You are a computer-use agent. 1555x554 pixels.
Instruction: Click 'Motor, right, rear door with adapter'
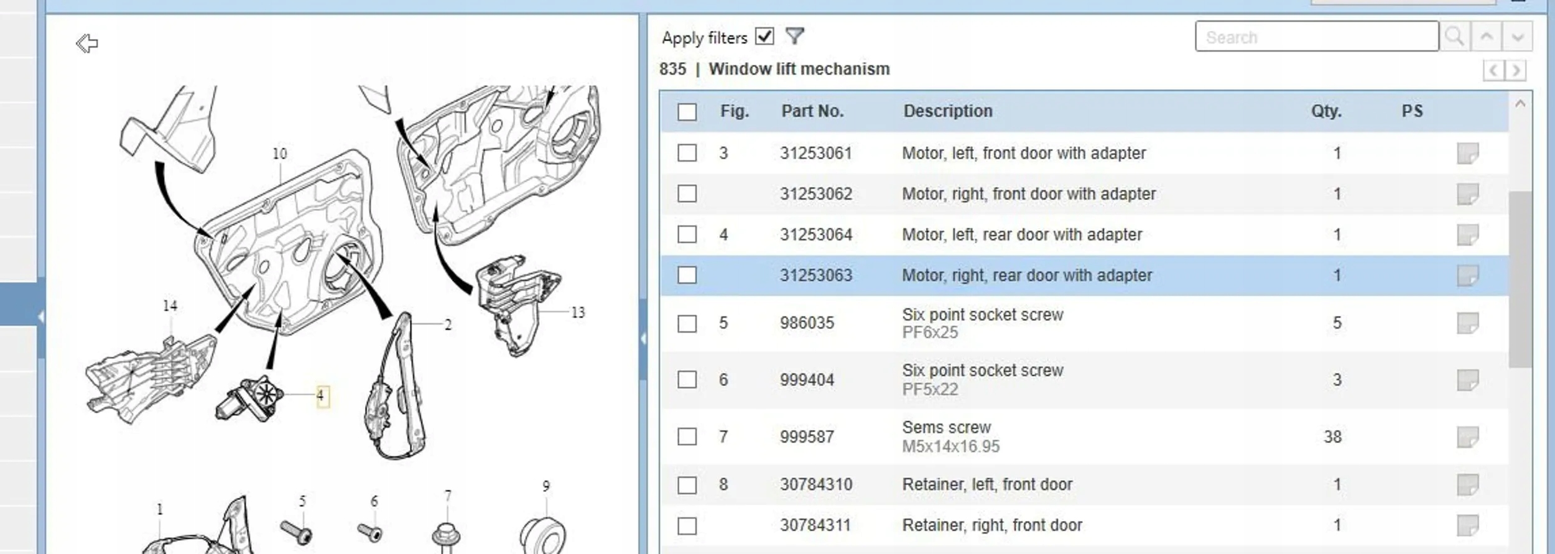point(1027,275)
